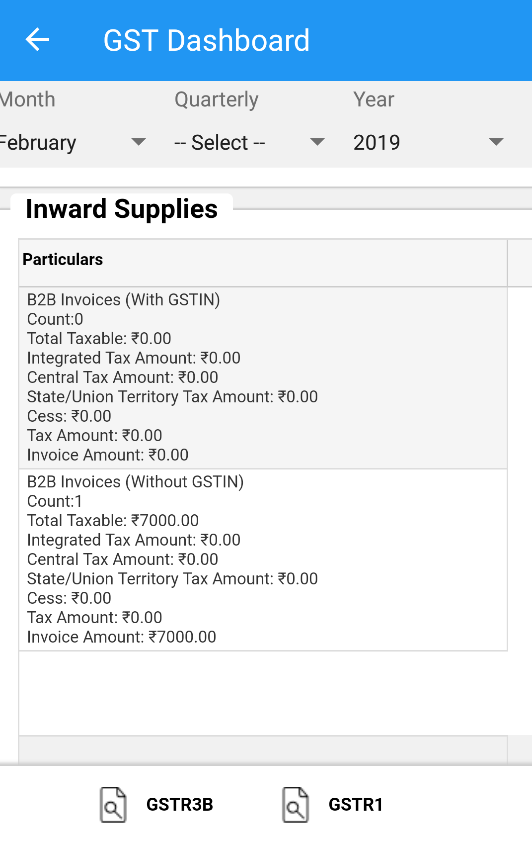Open the GSTR3B document preview icon

click(x=113, y=804)
